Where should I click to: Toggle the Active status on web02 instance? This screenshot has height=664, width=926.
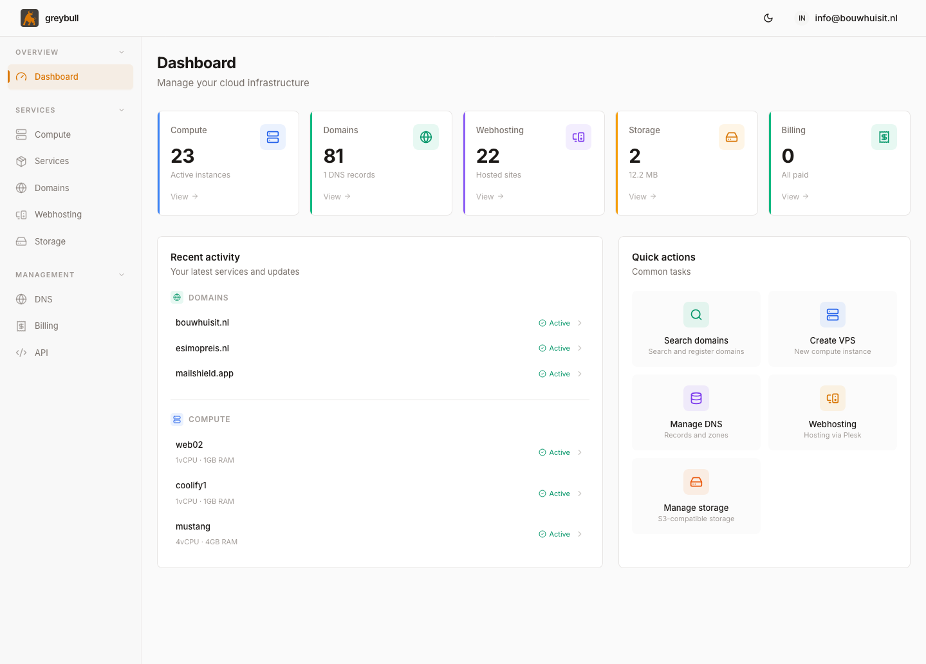point(555,452)
